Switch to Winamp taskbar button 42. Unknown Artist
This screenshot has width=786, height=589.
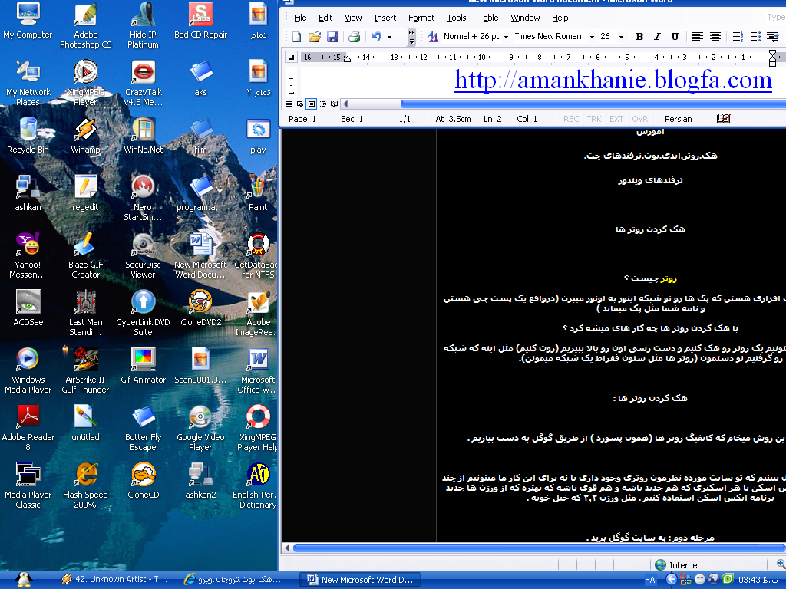[115, 580]
